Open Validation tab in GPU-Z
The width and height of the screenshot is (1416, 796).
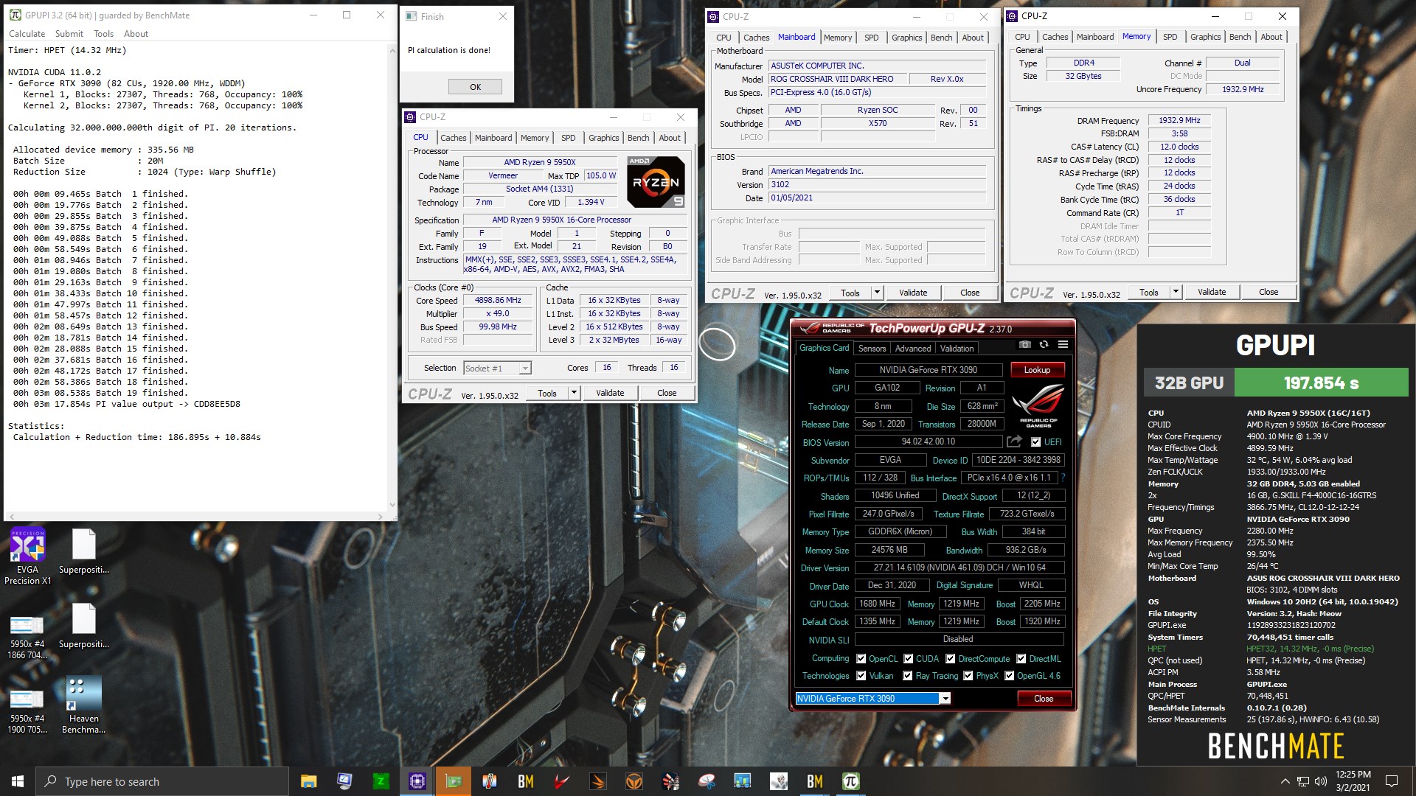pos(957,349)
